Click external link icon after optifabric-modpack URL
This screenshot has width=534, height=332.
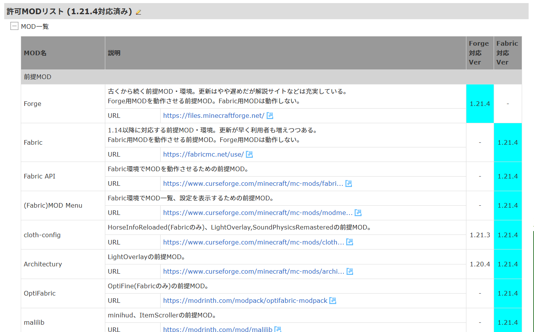pos(333,301)
